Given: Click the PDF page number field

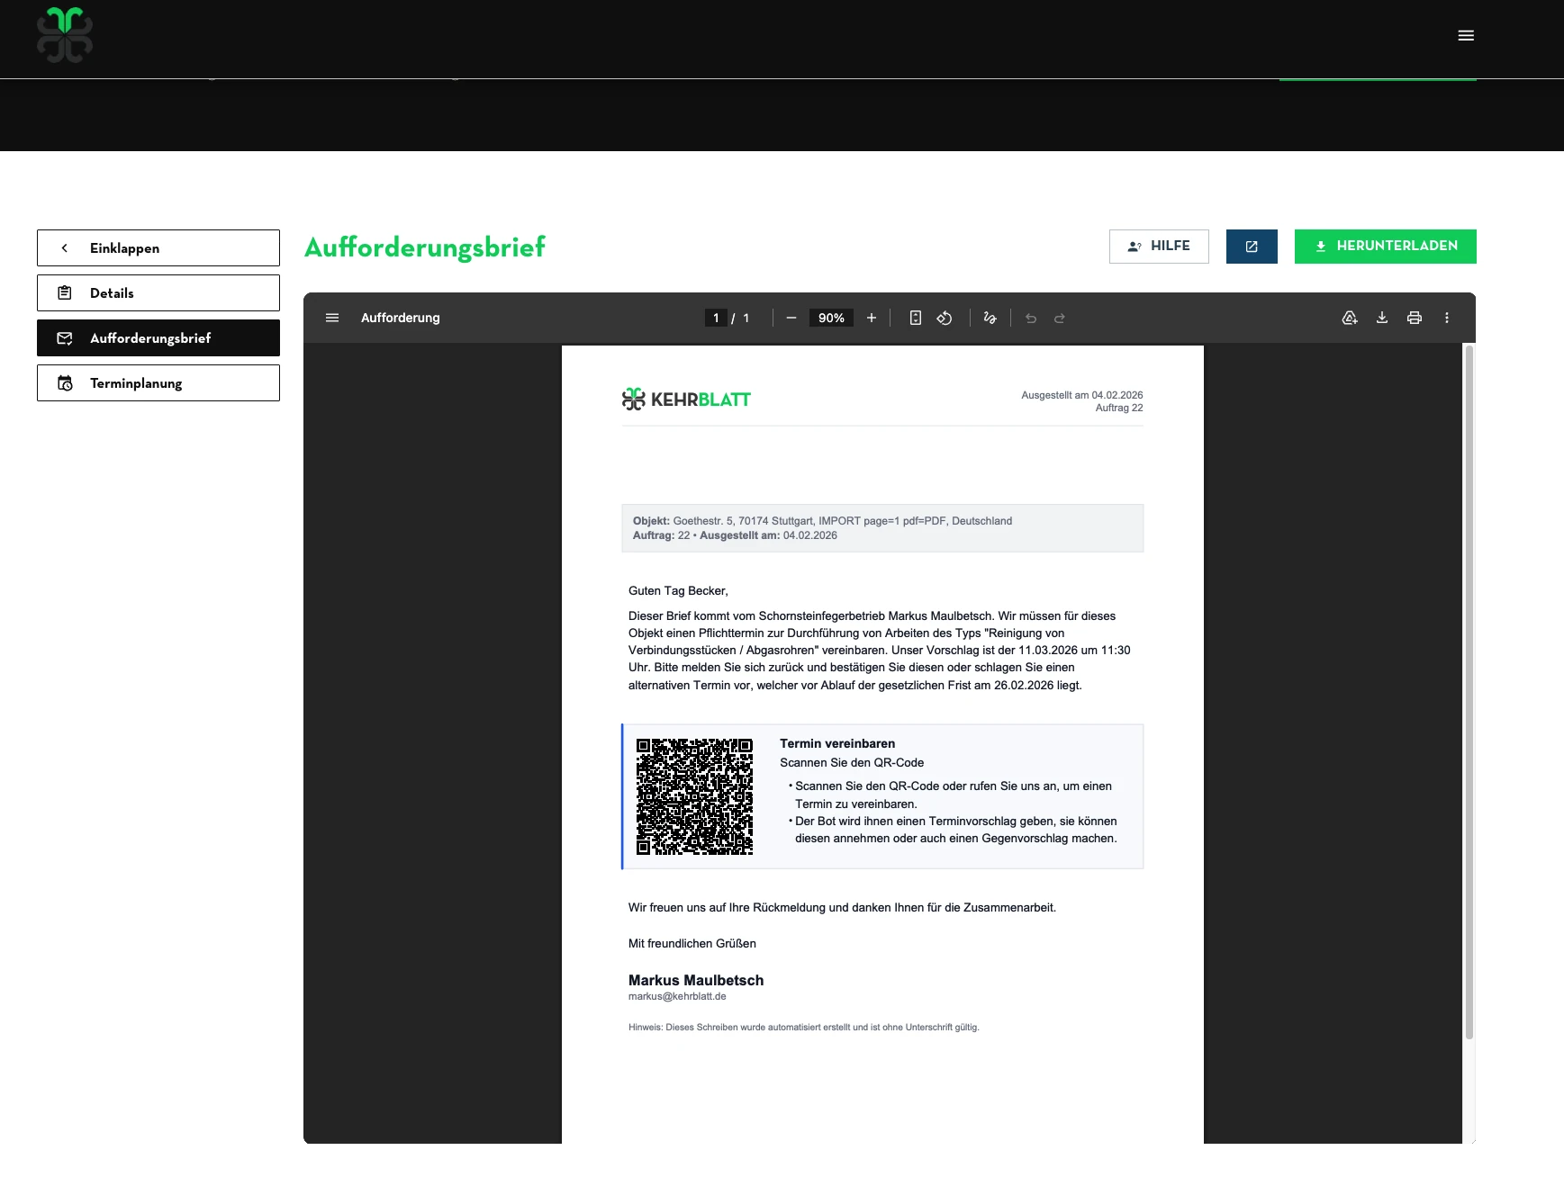Looking at the screenshot, I should 716,318.
